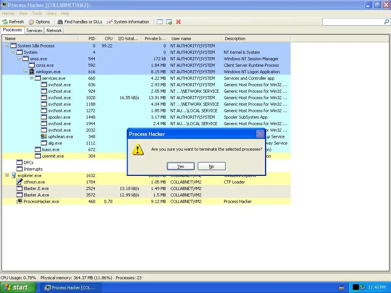Select the alg.exe process row

tap(146, 143)
